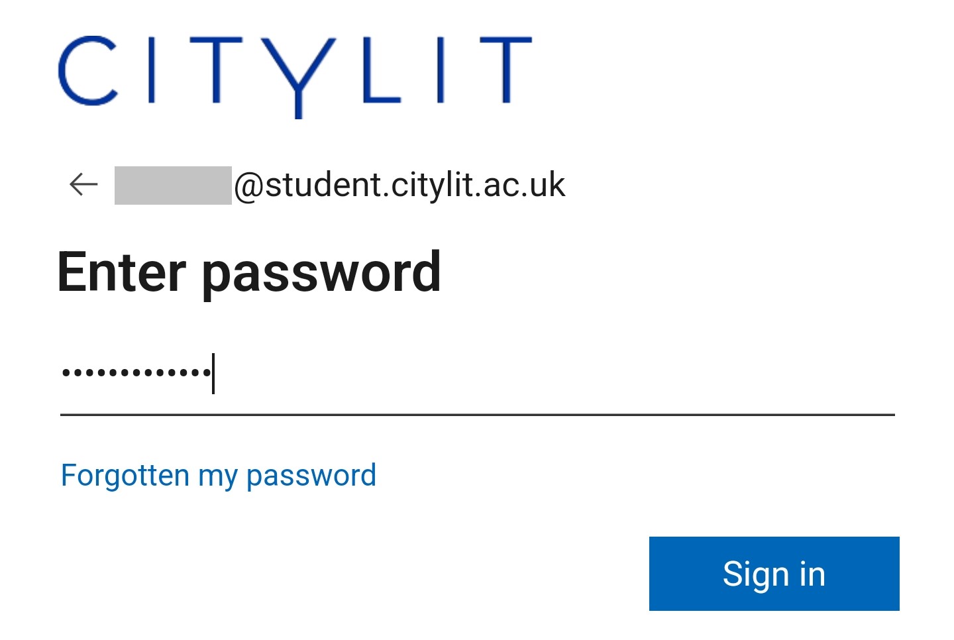Submit credentials with the Sign in button
The height and width of the screenshot is (640, 954).
point(774,574)
